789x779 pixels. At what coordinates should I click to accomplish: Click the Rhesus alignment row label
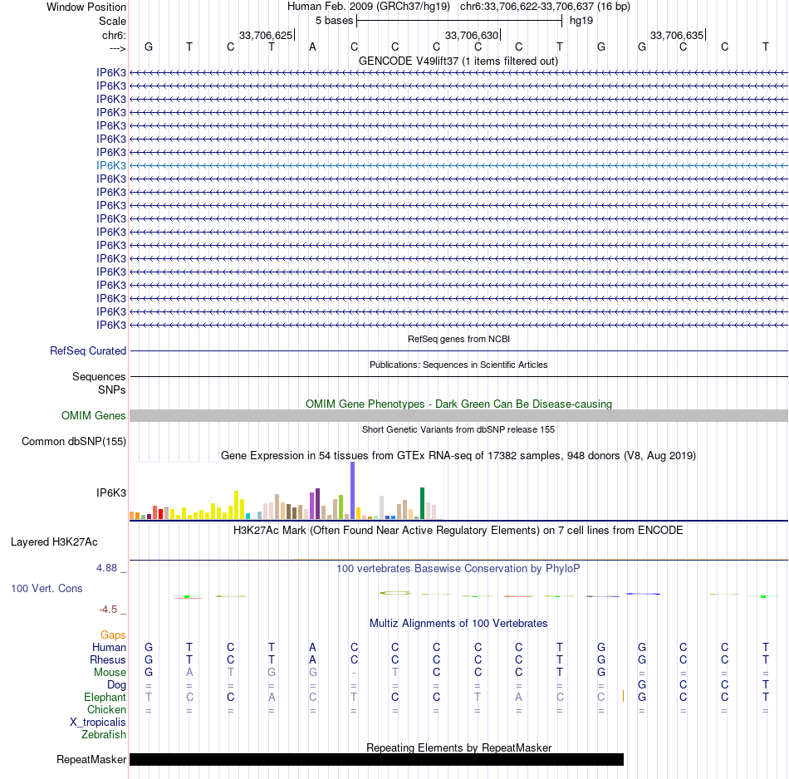click(108, 659)
